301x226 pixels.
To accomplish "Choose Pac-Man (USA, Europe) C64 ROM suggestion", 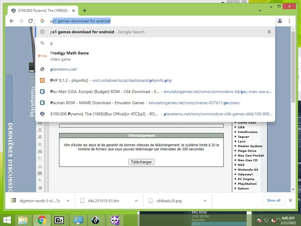I will pyautogui.click(x=155, y=92).
